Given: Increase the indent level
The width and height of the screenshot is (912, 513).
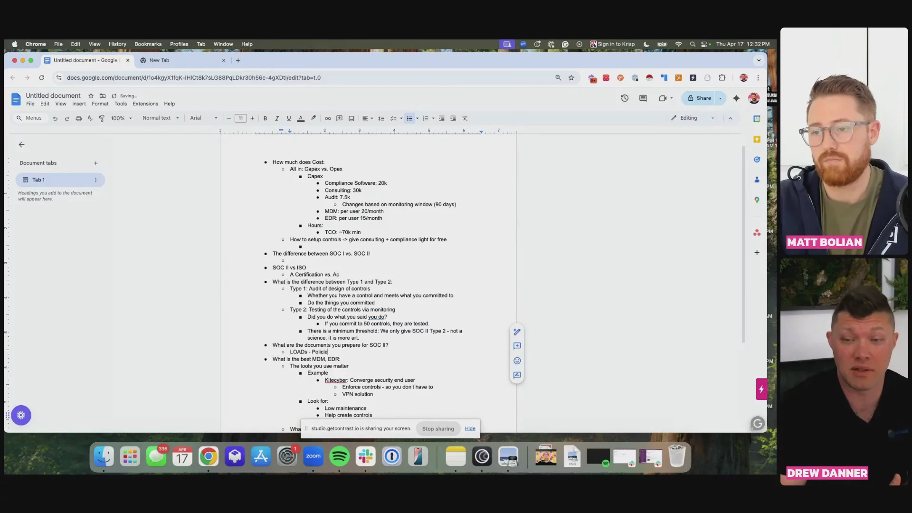Looking at the screenshot, I should coord(453,118).
